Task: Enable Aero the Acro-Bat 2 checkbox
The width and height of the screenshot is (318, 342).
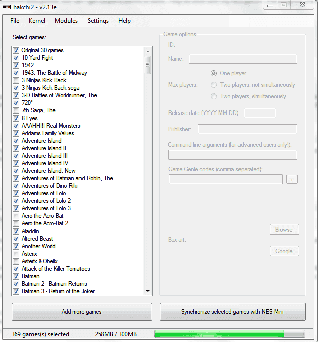Action: pos(16,223)
